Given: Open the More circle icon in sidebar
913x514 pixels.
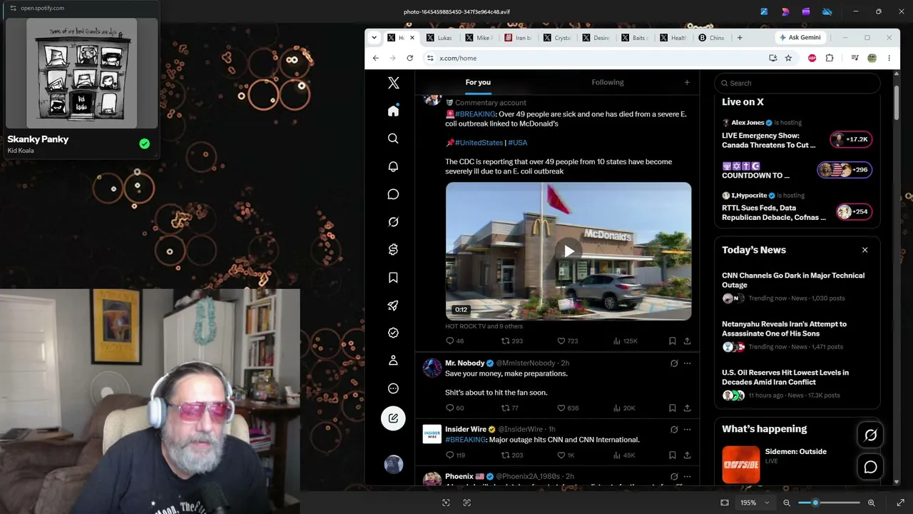Looking at the screenshot, I should (x=393, y=388).
